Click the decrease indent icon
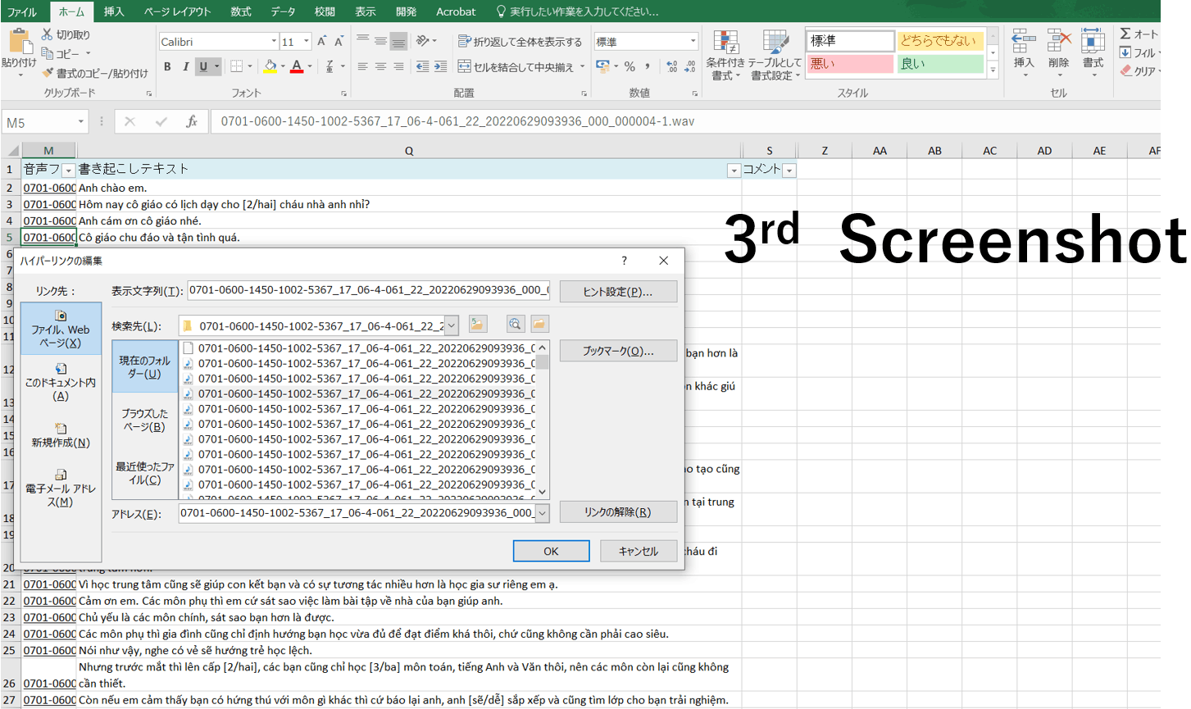Image resolution: width=1191 pixels, height=709 pixels. coord(422,66)
